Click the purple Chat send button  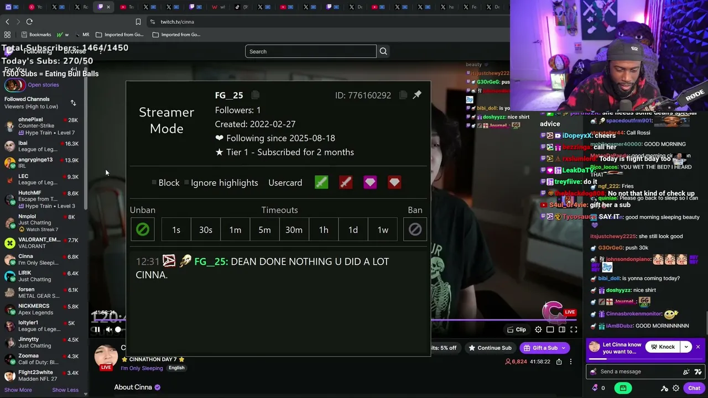point(694,388)
